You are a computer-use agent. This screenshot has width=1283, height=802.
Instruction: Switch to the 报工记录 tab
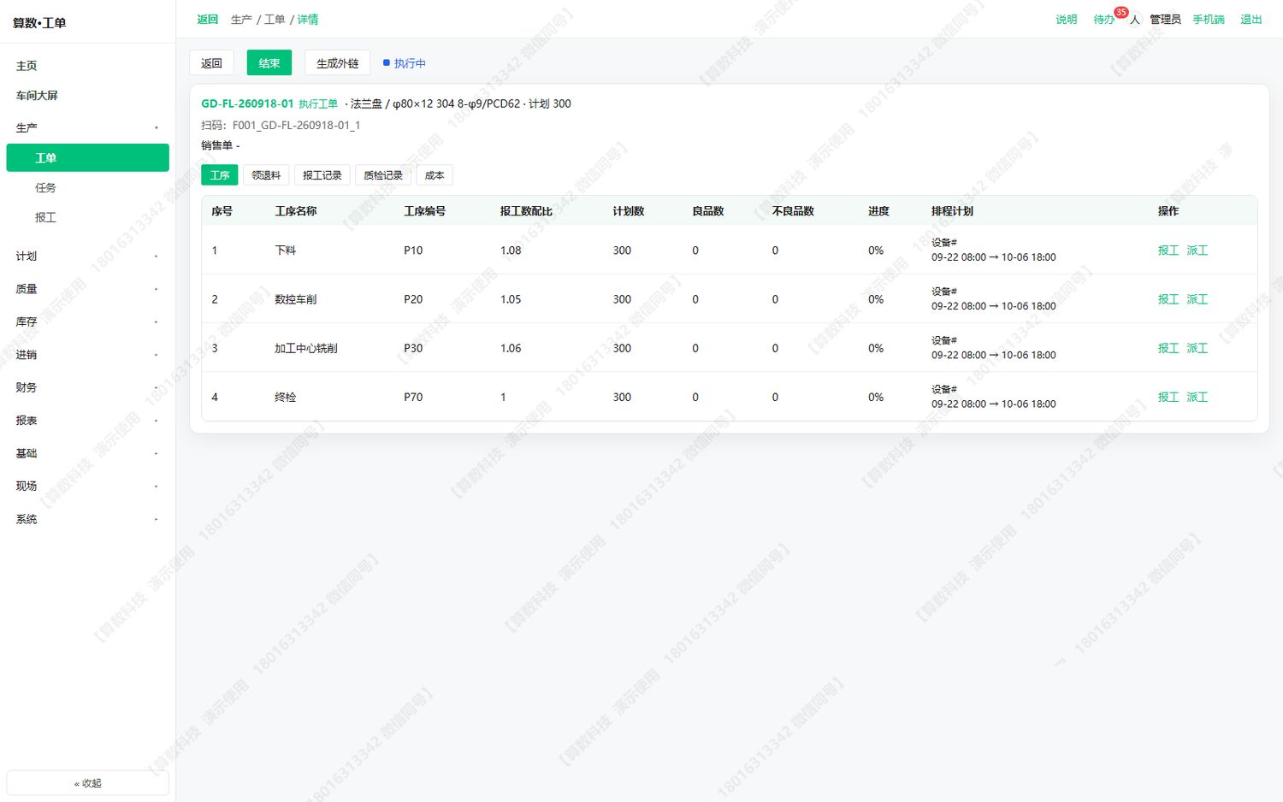tap(322, 175)
